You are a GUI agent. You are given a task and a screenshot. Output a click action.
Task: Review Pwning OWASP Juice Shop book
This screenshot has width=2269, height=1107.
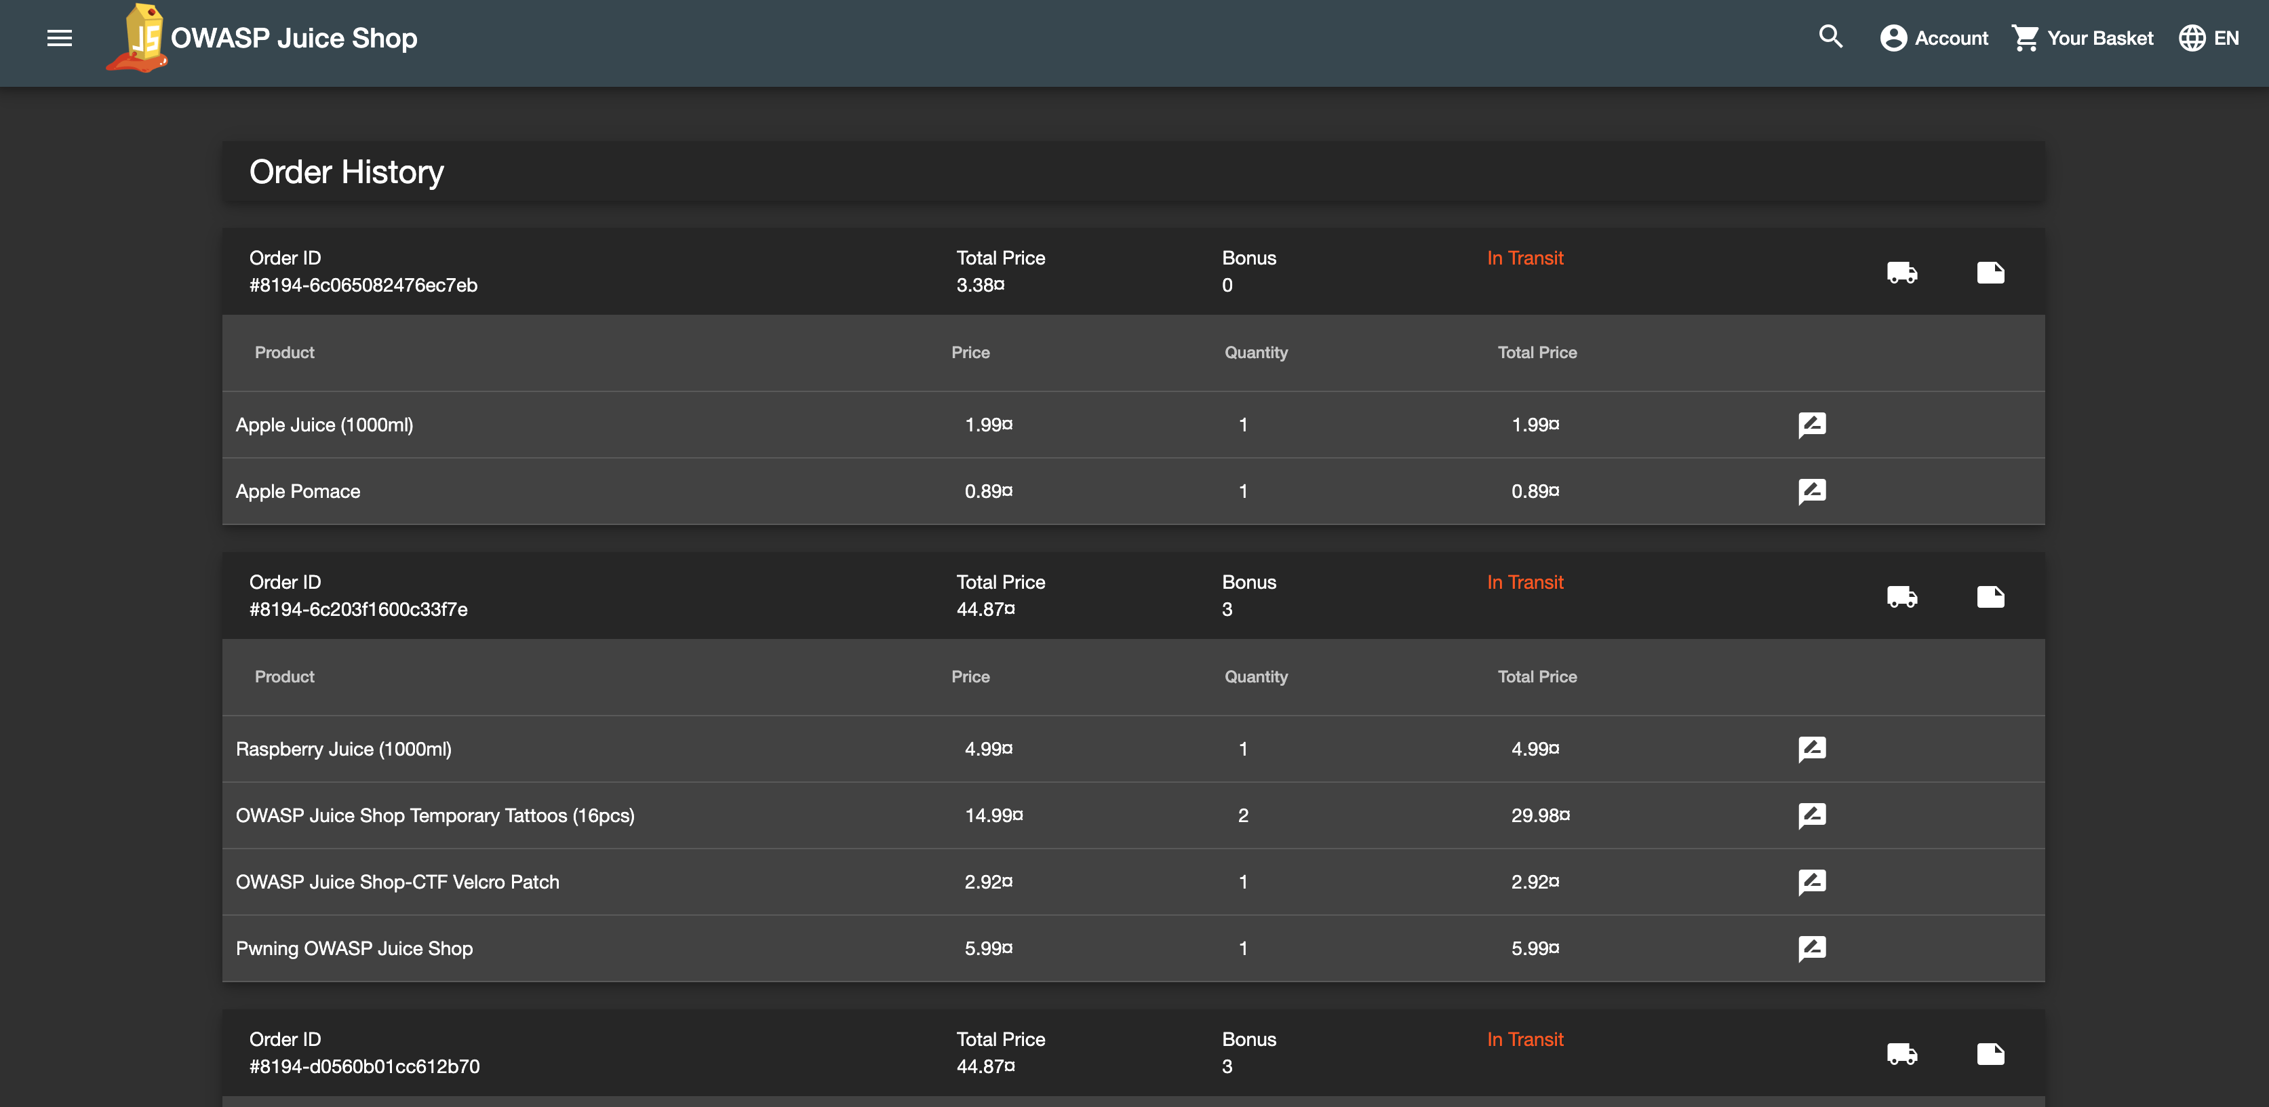click(1812, 948)
